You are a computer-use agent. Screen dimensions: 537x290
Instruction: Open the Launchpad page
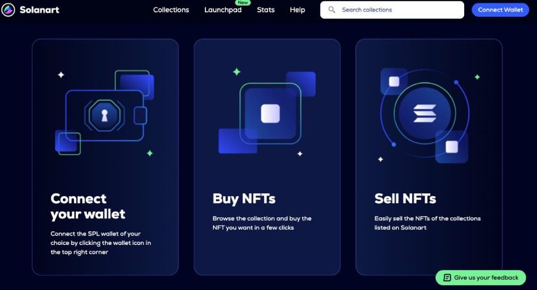point(223,10)
